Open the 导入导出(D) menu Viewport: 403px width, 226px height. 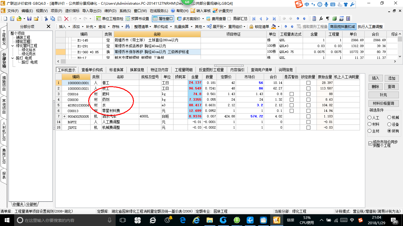point(92,11)
